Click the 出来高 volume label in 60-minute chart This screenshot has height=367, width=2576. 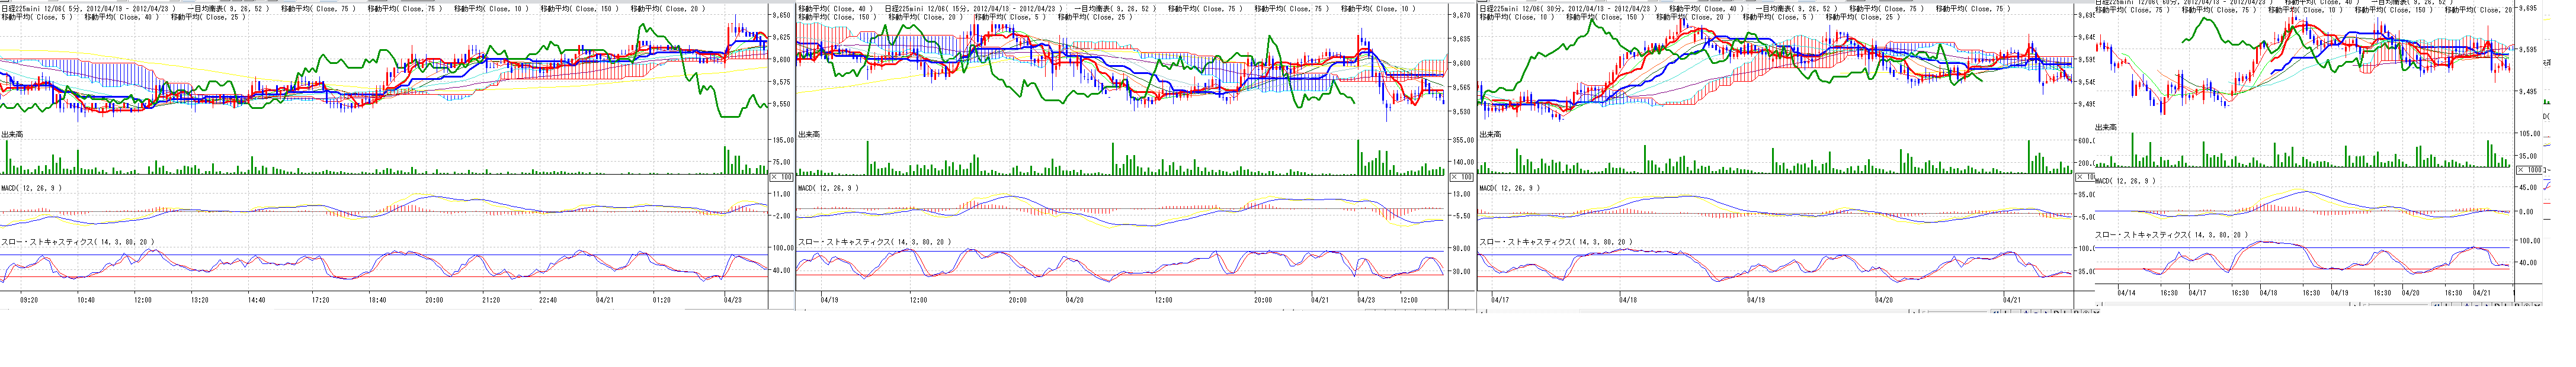click(x=2105, y=127)
